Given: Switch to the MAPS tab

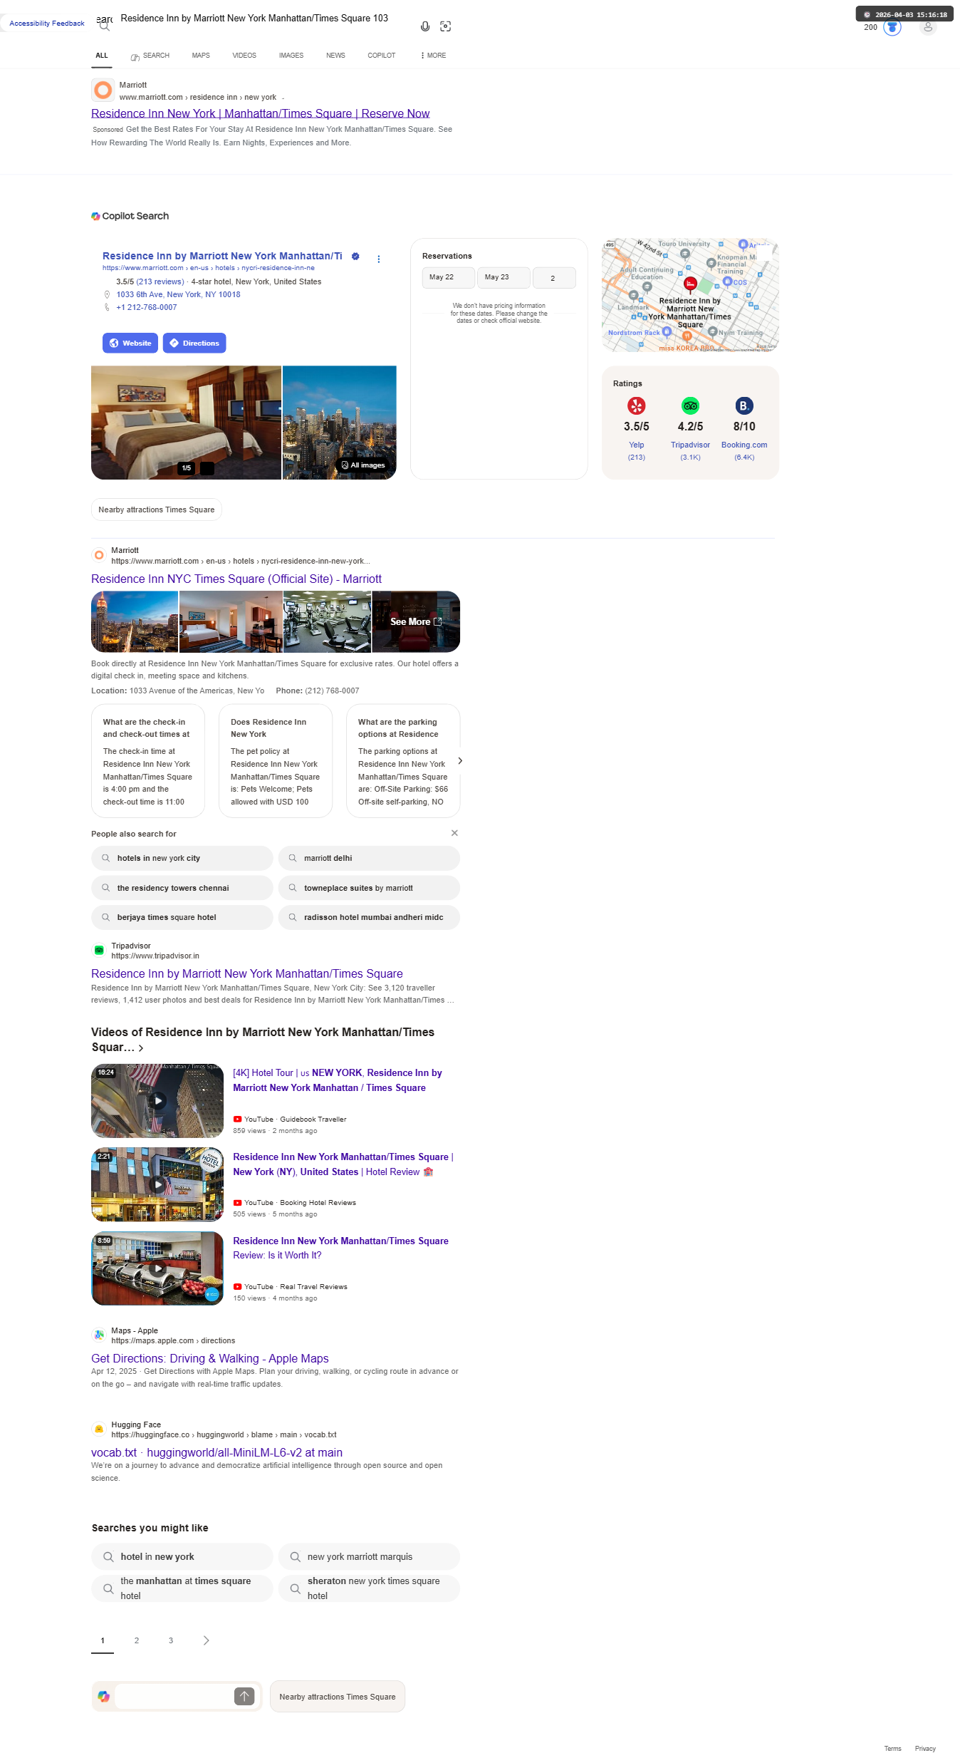Looking at the screenshot, I should tap(201, 56).
